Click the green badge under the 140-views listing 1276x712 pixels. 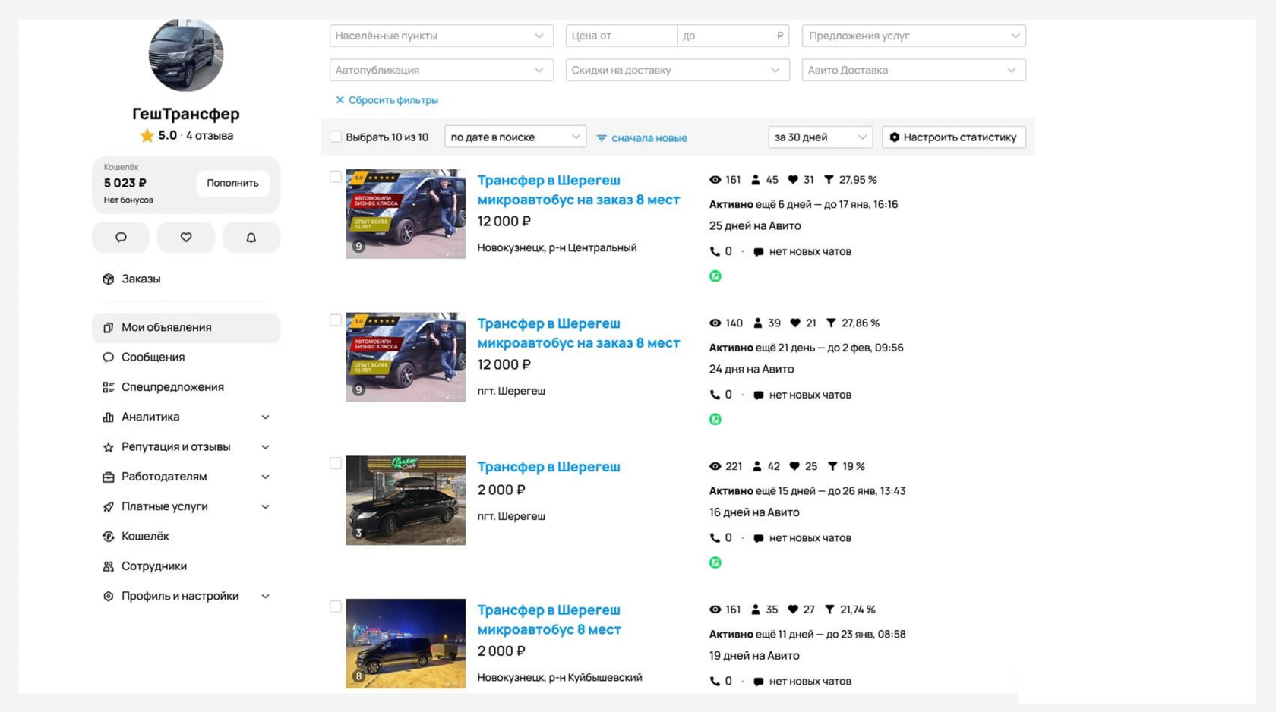(x=715, y=419)
